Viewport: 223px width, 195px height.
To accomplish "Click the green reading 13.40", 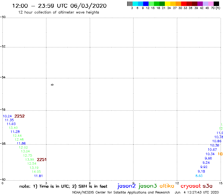I will [x=13, y=128].
